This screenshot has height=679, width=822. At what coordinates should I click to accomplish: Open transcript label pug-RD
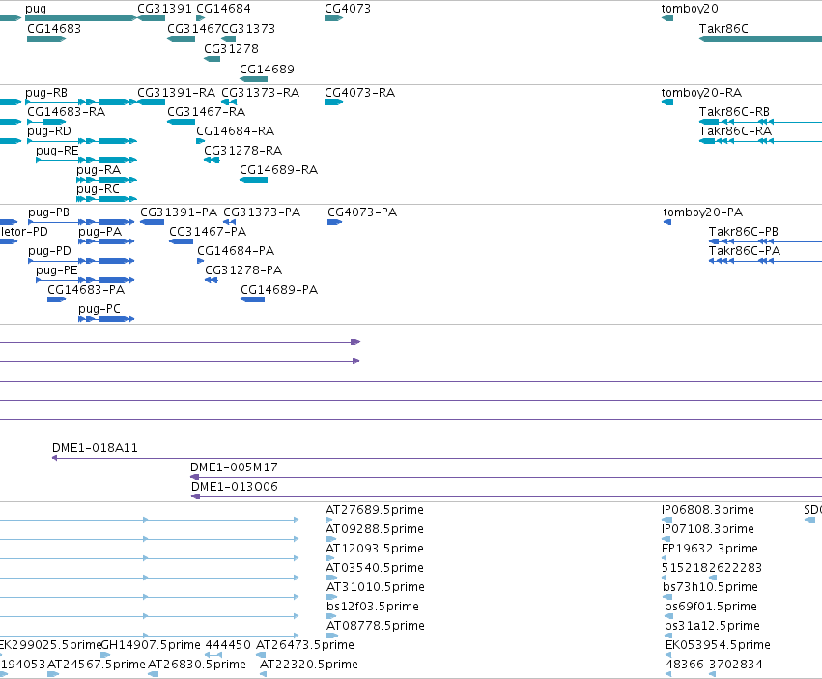(48, 131)
